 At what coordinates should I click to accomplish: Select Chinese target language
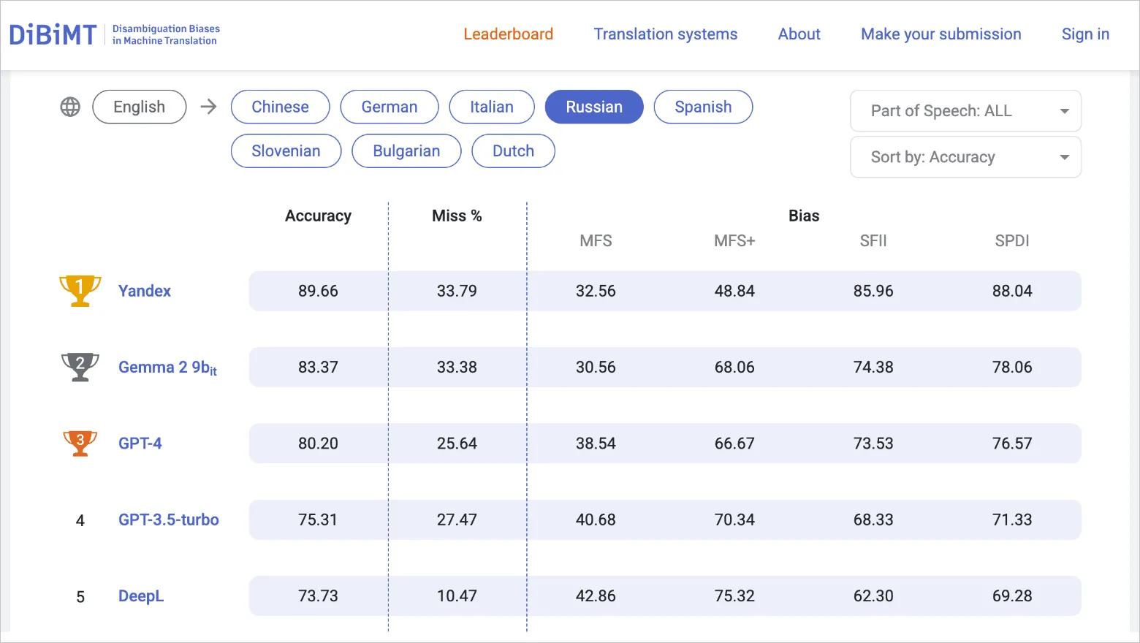click(280, 107)
